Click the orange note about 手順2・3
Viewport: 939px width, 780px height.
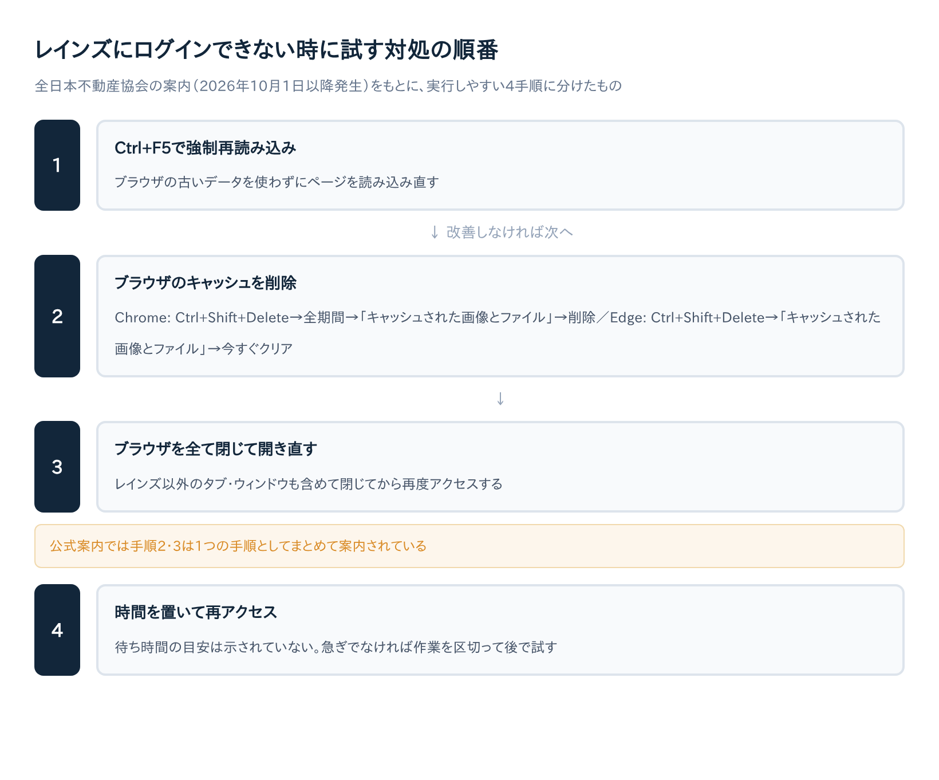pos(469,546)
